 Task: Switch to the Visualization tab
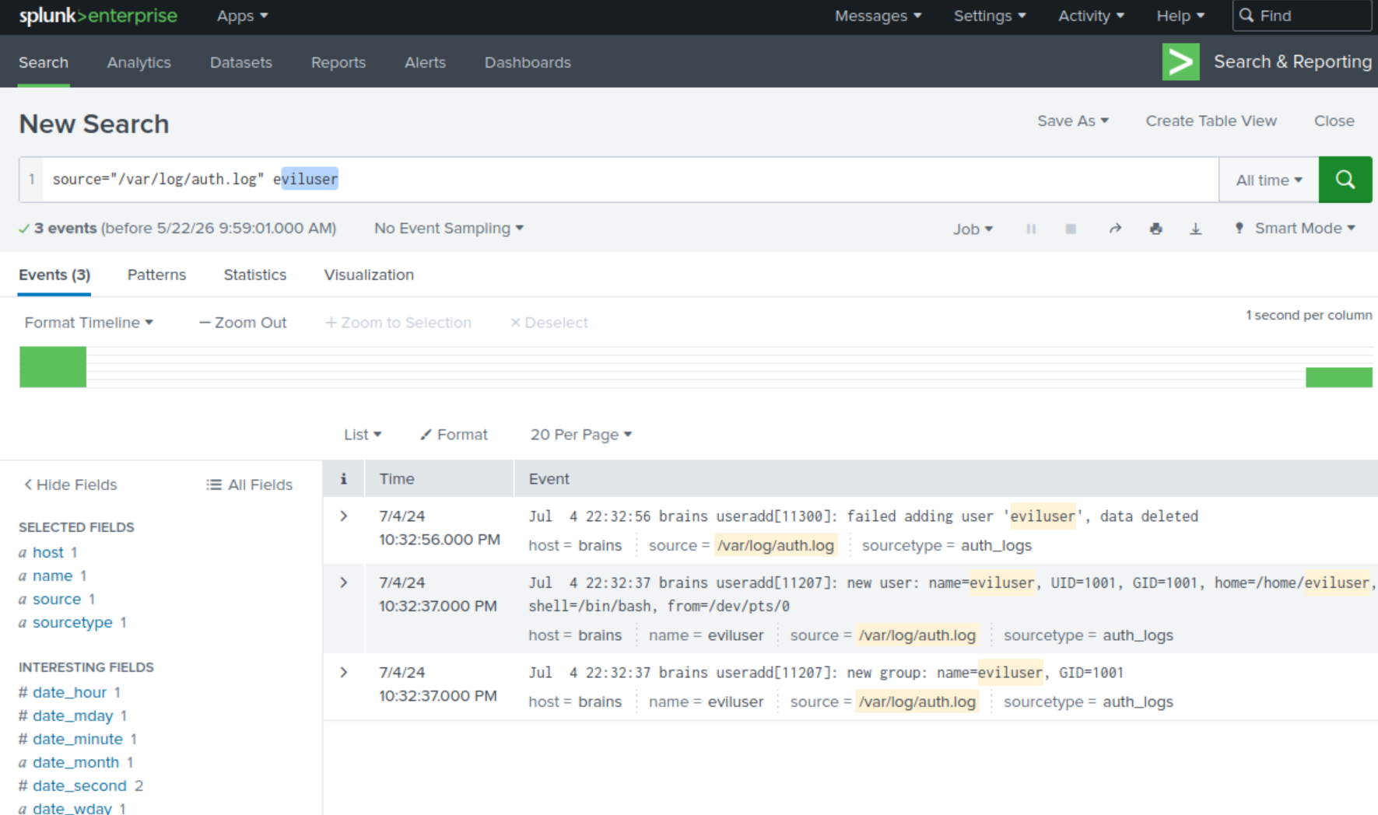coord(369,275)
